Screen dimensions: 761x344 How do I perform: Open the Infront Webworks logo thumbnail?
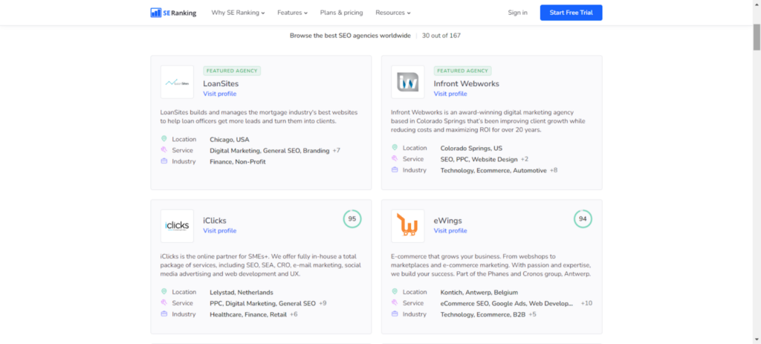408,82
